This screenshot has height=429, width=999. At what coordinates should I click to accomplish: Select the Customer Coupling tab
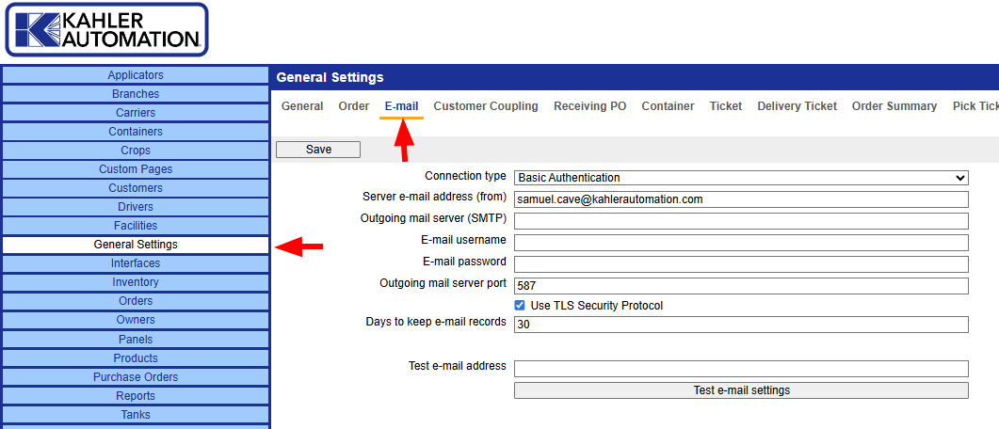coord(486,106)
